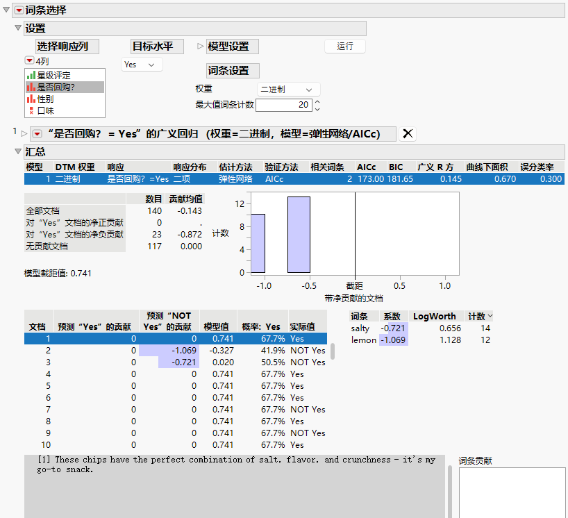Click the document text pane scrollbar

tap(450, 492)
